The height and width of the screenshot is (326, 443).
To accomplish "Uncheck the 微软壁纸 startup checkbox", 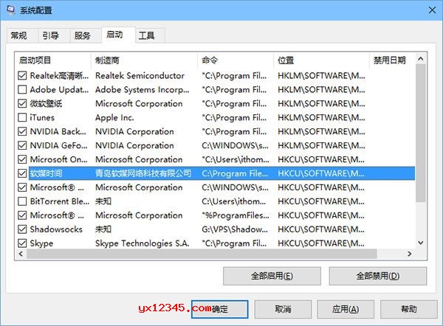I will coord(22,103).
